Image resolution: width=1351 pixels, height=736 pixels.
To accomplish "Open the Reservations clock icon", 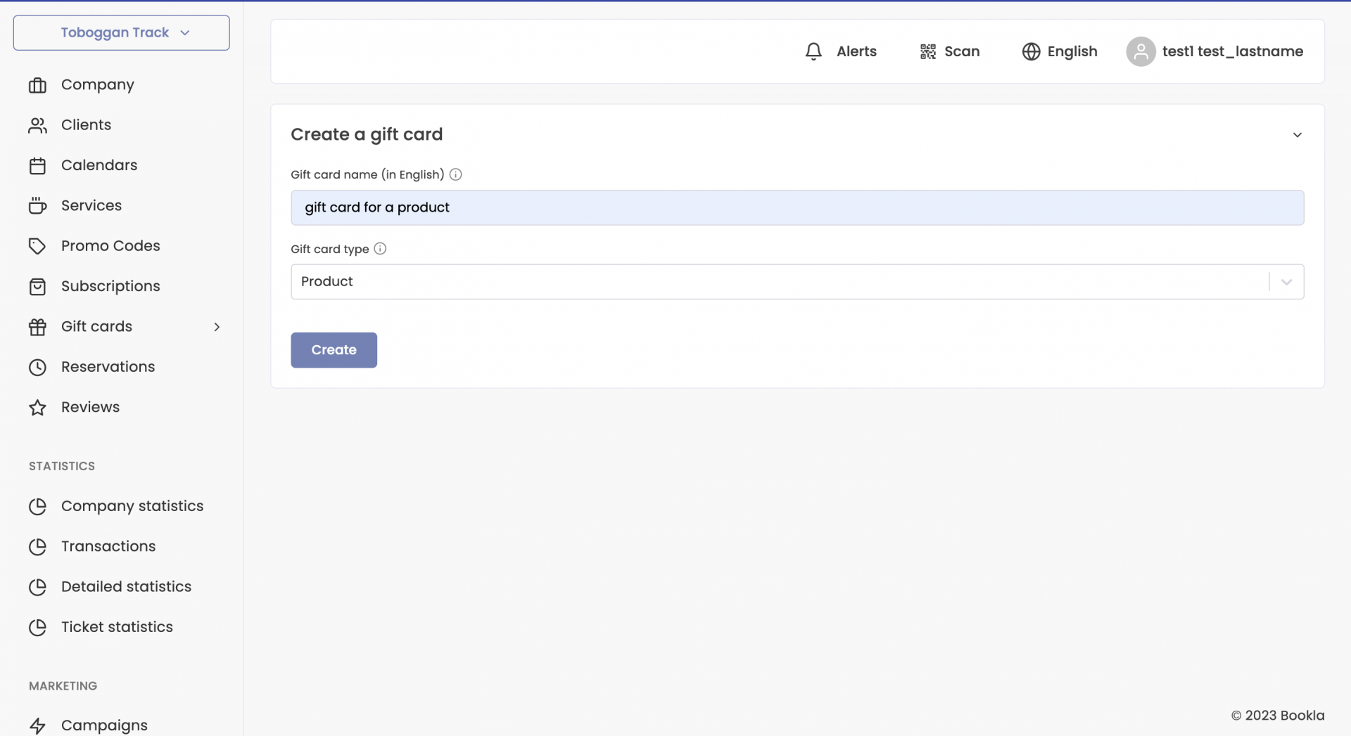I will (37, 366).
